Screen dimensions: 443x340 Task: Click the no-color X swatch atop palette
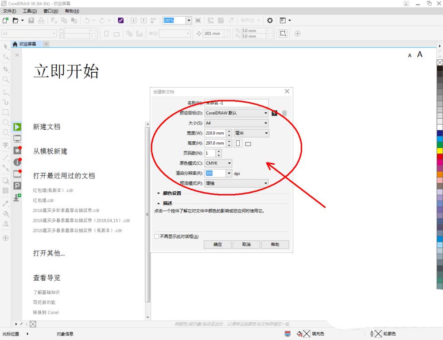pyautogui.click(x=440, y=62)
